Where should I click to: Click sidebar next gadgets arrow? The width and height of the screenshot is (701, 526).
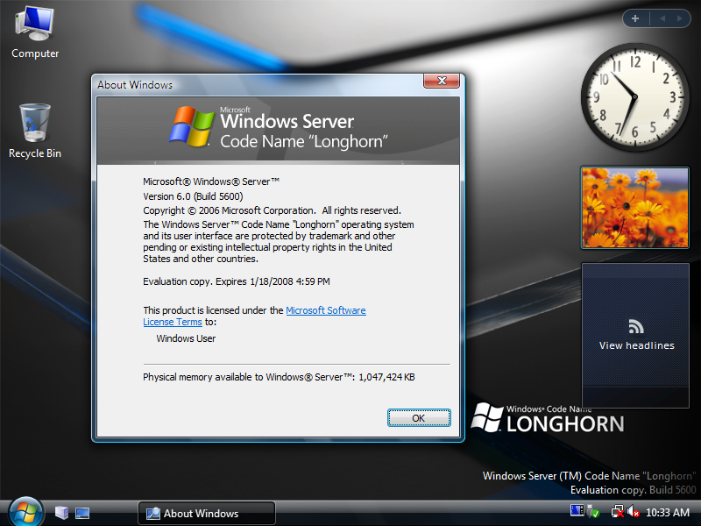tap(680, 18)
